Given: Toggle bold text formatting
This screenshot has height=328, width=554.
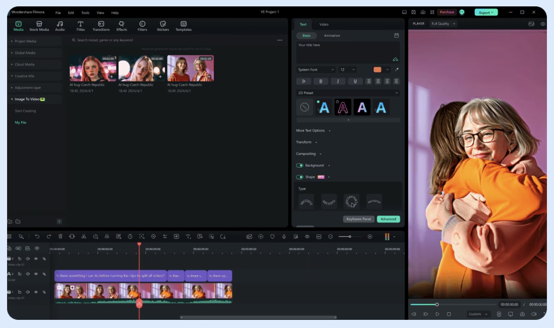Looking at the screenshot, I should tap(321, 81).
